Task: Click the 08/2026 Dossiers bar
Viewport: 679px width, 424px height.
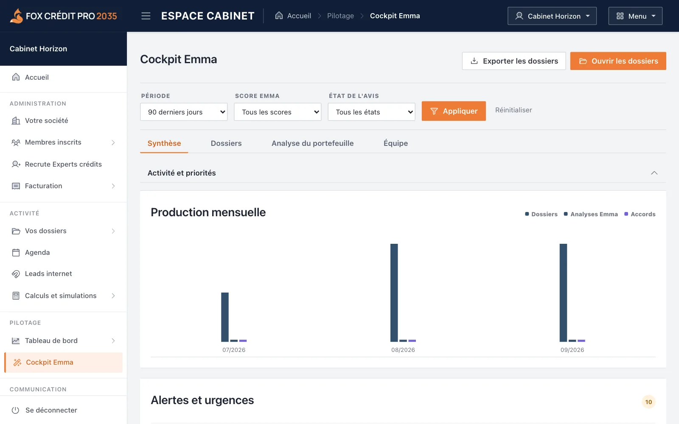Action: [x=394, y=293]
